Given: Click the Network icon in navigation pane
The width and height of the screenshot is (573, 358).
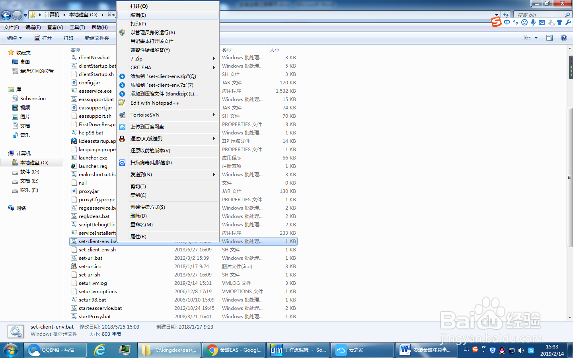Looking at the screenshot, I should [11, 208].
